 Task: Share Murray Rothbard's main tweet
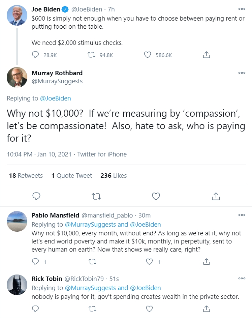click(216, 196)
